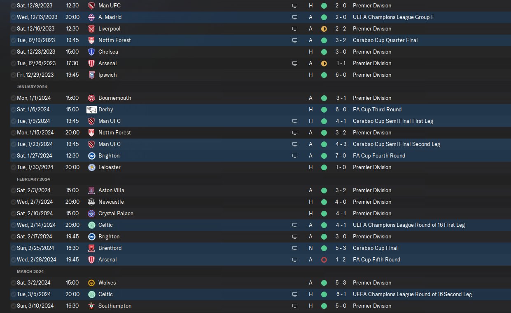Click the A. Madrid club crest
Viewport: 511px width, 313px height.
tap(91, 17)
